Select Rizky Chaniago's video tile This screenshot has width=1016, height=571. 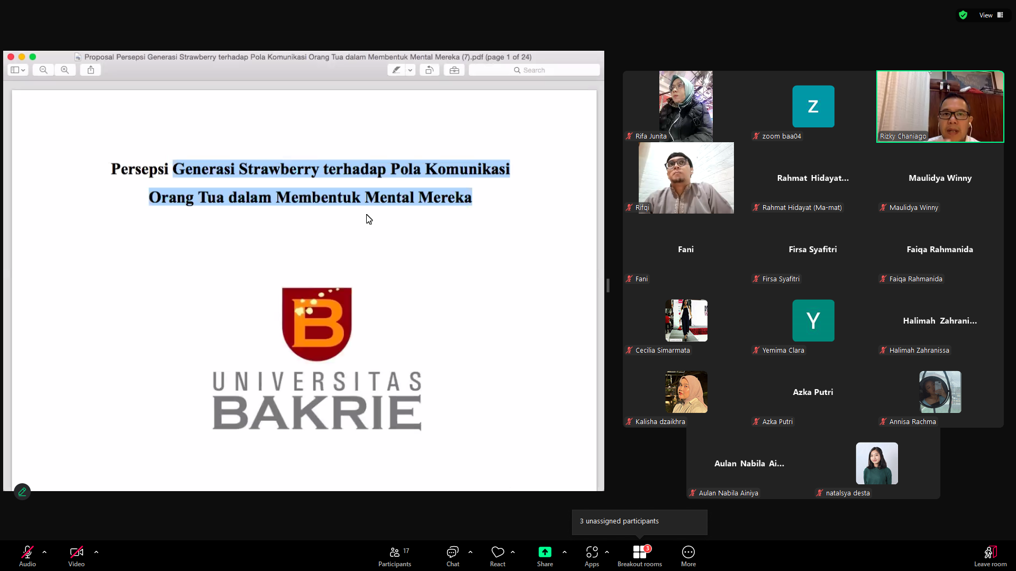[940, 107]
